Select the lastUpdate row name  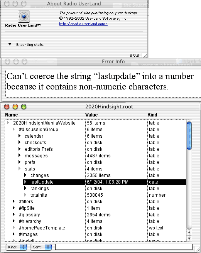tap(42, 182)
